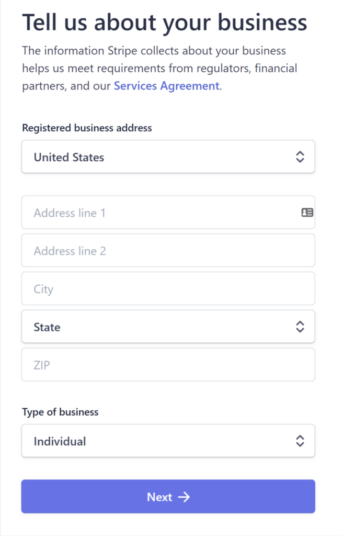Click the Next button
The width and height of the screenshot is (343, 536).
click(168, 496)
